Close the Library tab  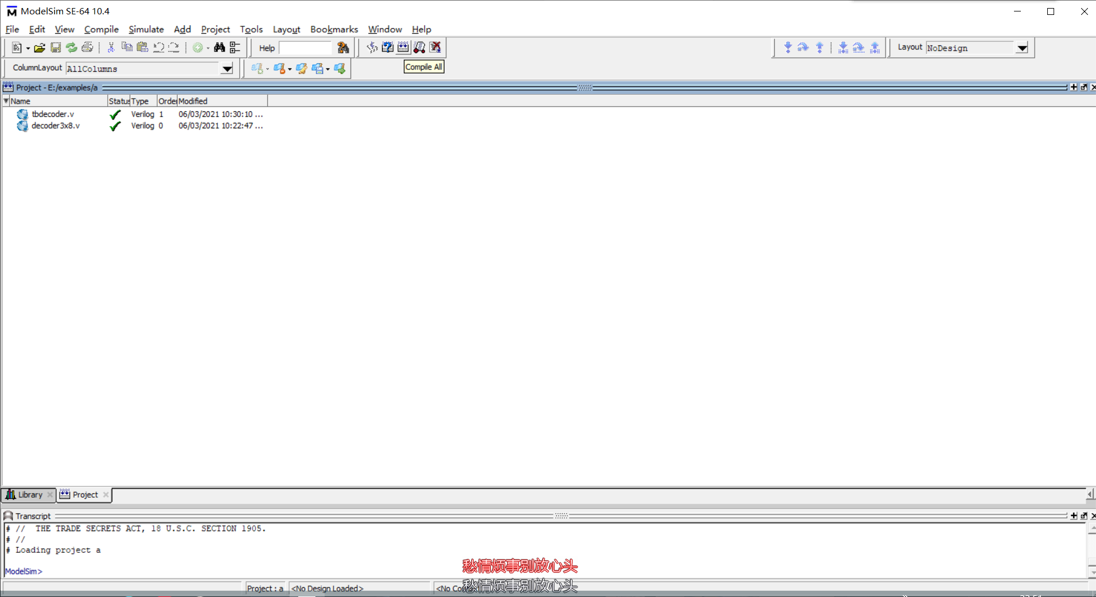[x=50, y=495]
